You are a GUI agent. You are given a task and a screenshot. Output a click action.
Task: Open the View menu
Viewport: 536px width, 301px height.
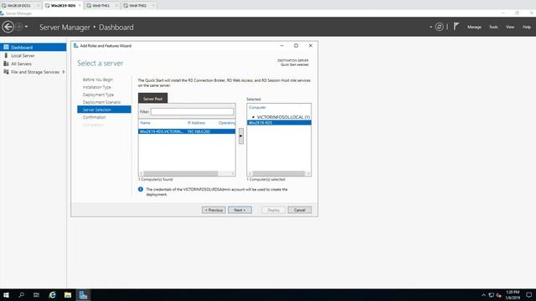[x=510, y=27]
